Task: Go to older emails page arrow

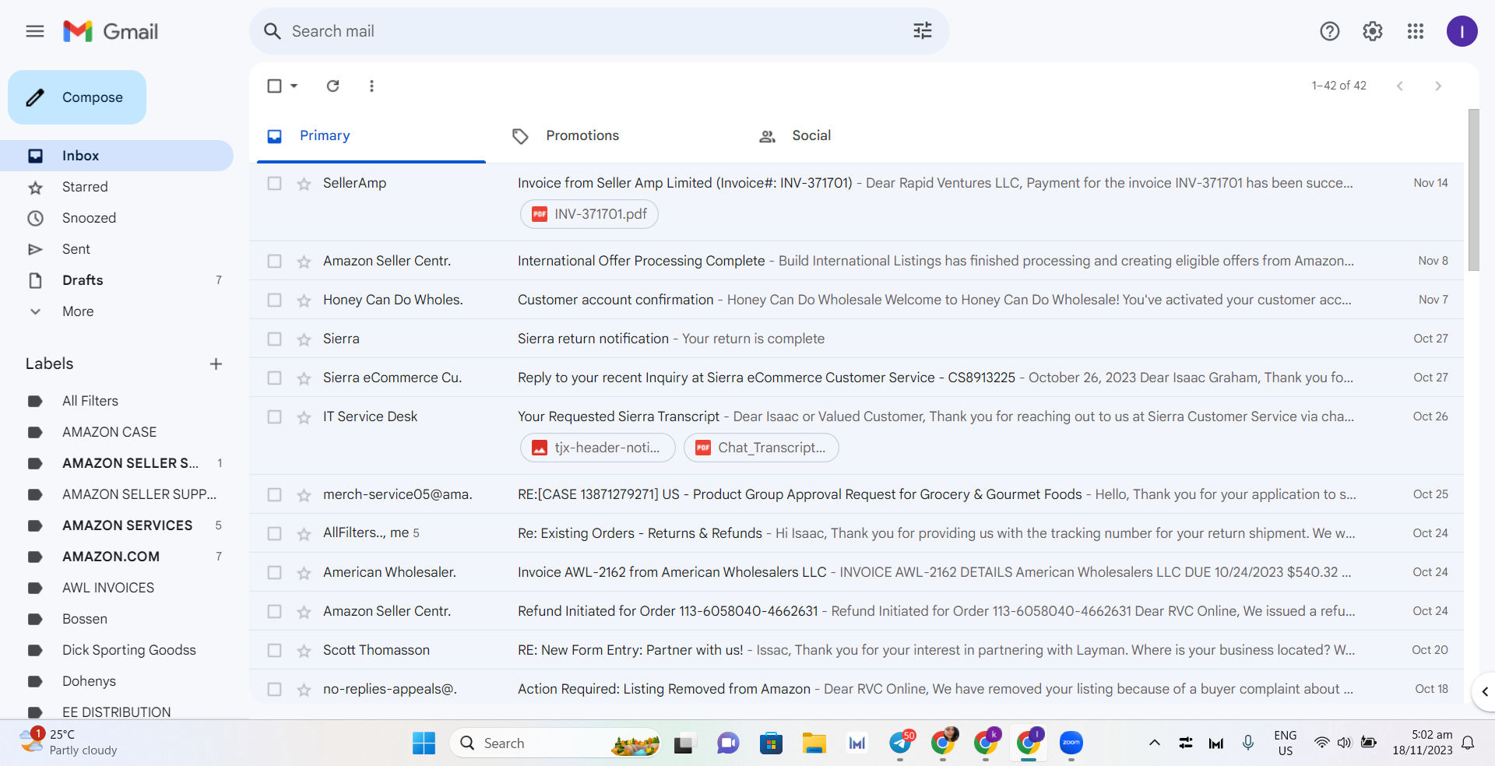Action: point(1438,86)
